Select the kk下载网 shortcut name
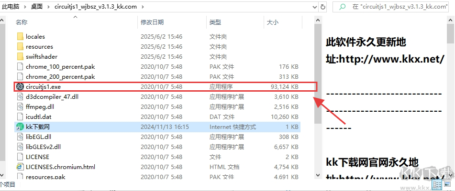This screenshot has width=455, height=191. click(x=38, y=127)
